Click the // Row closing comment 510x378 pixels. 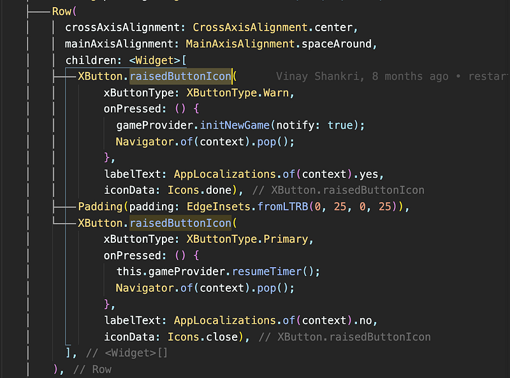tap(92, 369)
